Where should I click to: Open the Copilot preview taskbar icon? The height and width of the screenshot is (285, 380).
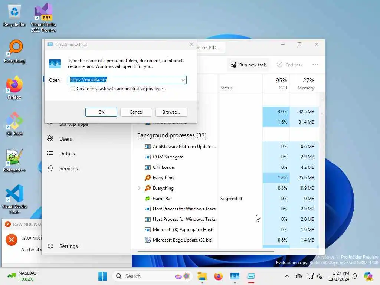pos(368,276)
